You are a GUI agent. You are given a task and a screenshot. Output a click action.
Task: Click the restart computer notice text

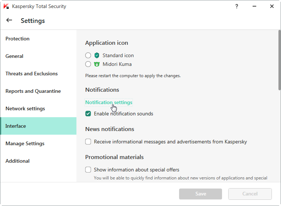(x=133, y=76)
